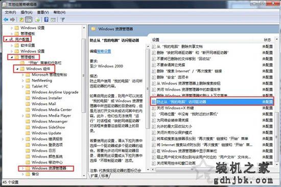Click the folder icon of NetMeeting
This screenshot has width=281, height=187.
click(x=28, y=81)
